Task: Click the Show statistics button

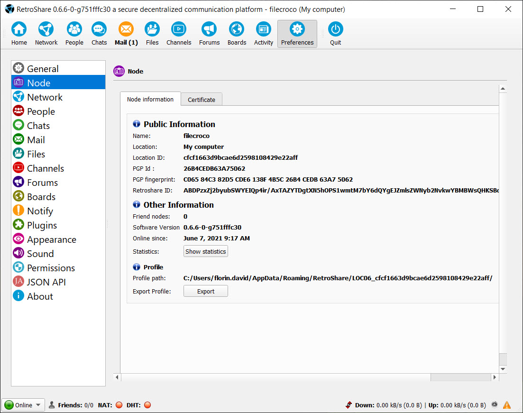Action: [x=205, y=251]
